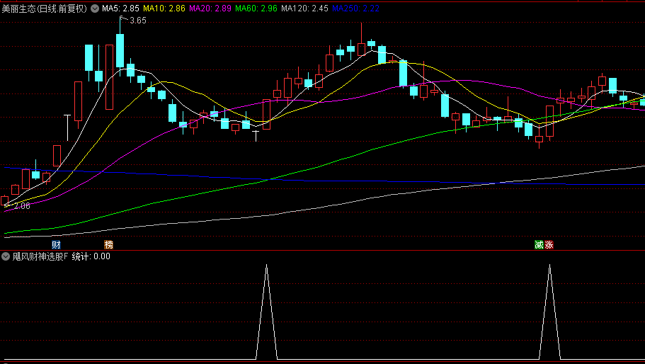645x364 pixels.
Task: Click the 统计: 0.00 value
Action: [91, 256]
